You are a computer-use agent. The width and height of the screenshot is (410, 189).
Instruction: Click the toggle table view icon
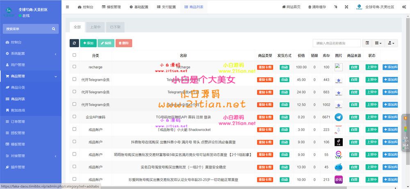click(x=367, y=43)
